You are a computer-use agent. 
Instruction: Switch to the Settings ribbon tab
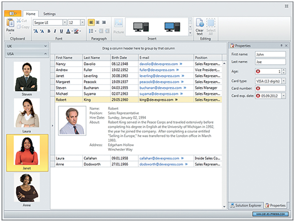tap(49, 14)
